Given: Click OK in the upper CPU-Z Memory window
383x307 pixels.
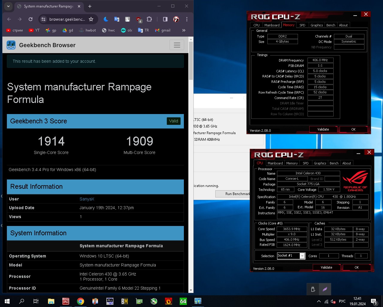Looking at the screenshot, I should point(353,129).
